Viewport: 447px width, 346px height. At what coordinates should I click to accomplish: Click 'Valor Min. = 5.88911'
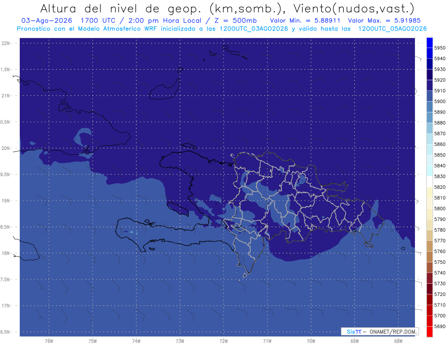pos(305,21)
